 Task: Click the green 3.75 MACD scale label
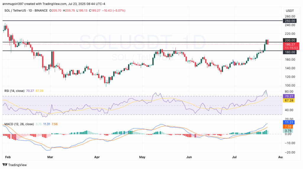(288, 131)
